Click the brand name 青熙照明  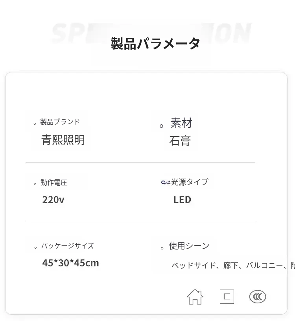click(63, 140)
